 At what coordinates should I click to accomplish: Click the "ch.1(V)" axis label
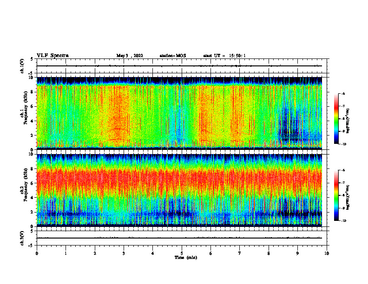pos(22,66)
